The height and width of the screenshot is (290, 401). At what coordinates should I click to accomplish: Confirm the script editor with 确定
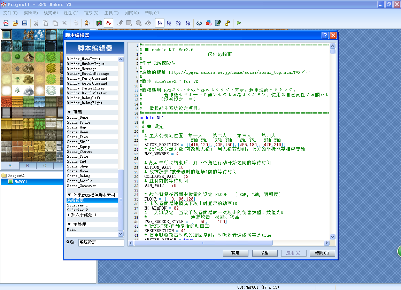point(236,253)
